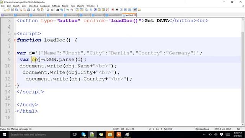245x138 pixels.
Task: Click the Windows Start button
Action: coord(4,135)
